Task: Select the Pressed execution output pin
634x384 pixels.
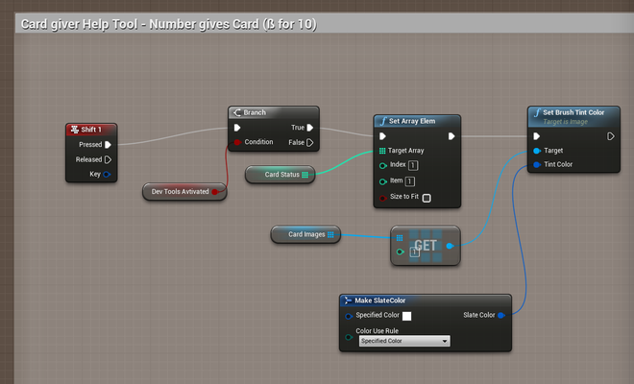Action: 108,145
